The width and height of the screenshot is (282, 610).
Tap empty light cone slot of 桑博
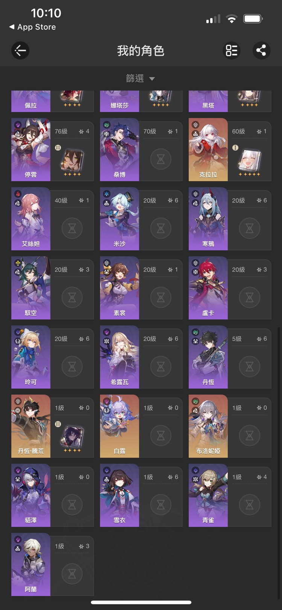click(161, 159)
